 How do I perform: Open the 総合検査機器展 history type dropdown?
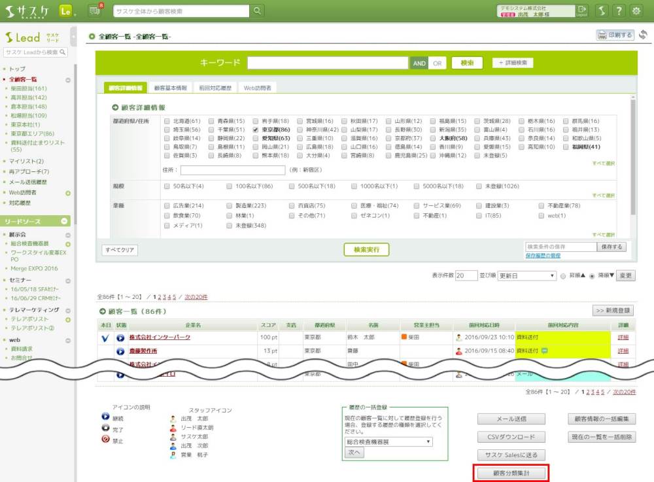click(x=388, y=441)
